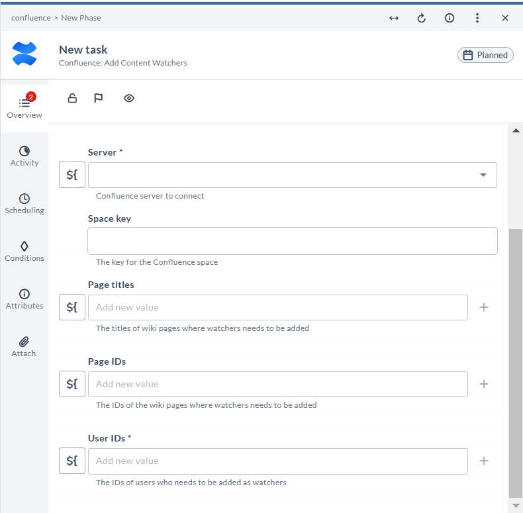The image size is (523, 513).
Task: Go to the Conditions tab
Action: coord(24,252)
